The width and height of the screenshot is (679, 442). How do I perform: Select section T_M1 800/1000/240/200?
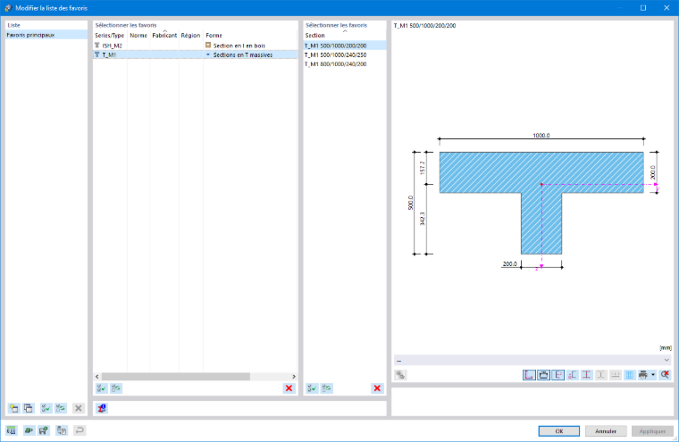click(345, 64)
